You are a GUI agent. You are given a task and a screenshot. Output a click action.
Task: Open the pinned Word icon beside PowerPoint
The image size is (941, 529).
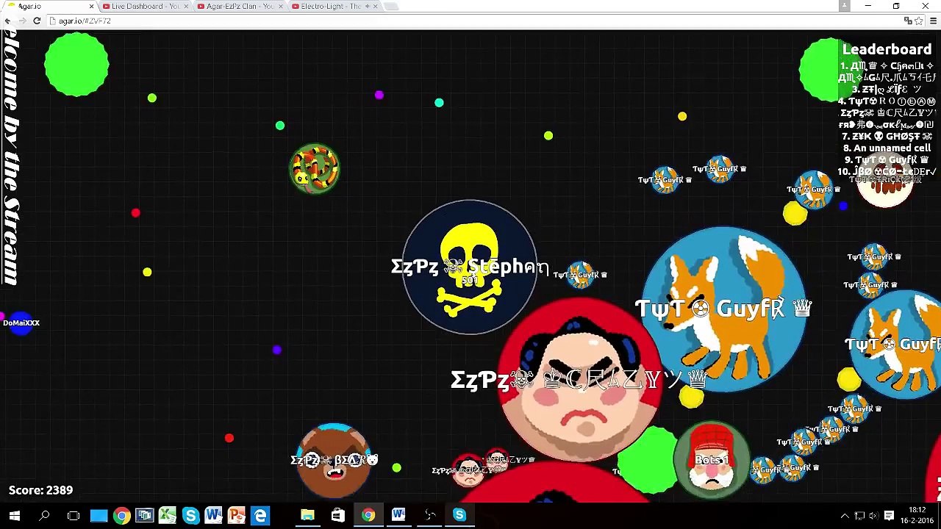pos(214,516)
